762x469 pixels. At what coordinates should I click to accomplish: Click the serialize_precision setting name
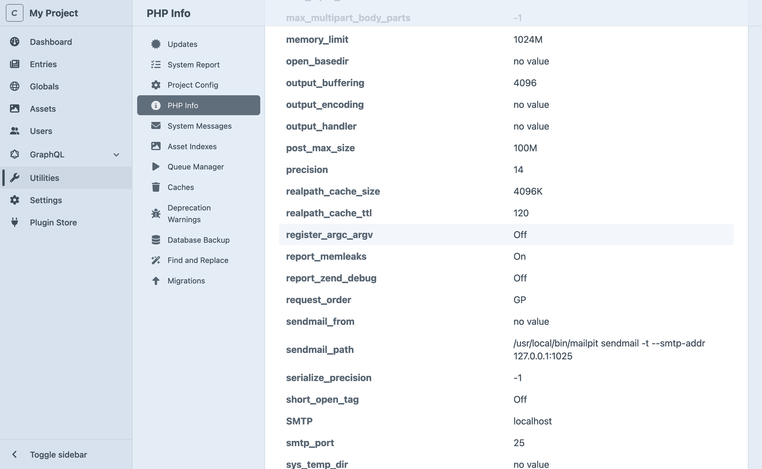(x=329, y=378)
